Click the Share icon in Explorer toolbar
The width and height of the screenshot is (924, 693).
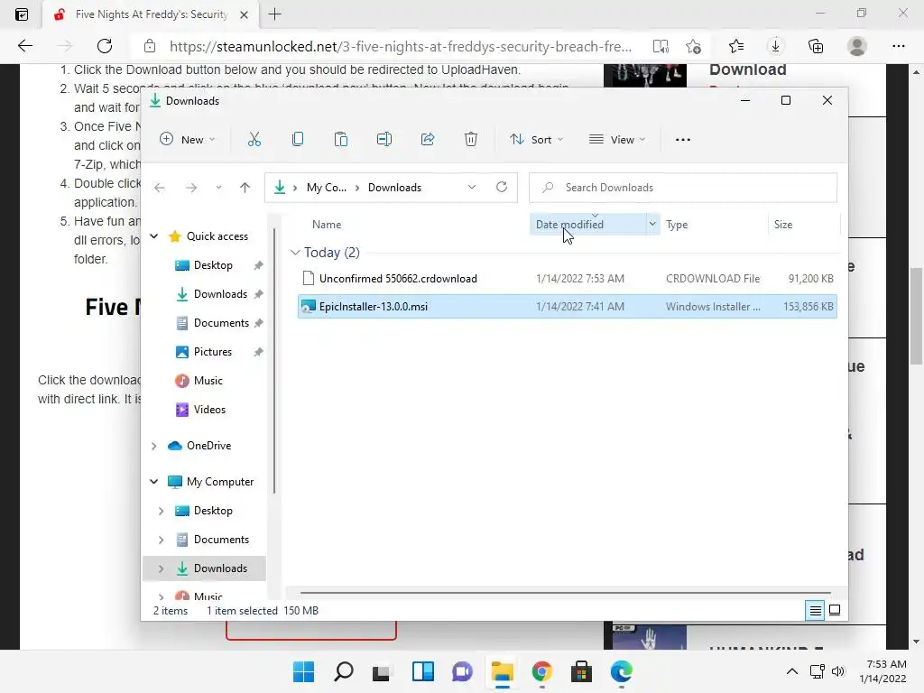pos(428,140)
